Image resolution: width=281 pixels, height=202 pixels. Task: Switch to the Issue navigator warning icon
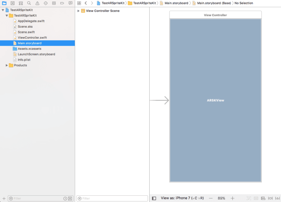point(37,3)
